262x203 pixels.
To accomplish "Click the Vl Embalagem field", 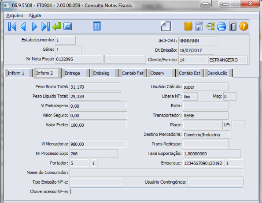I will [98, 106].
